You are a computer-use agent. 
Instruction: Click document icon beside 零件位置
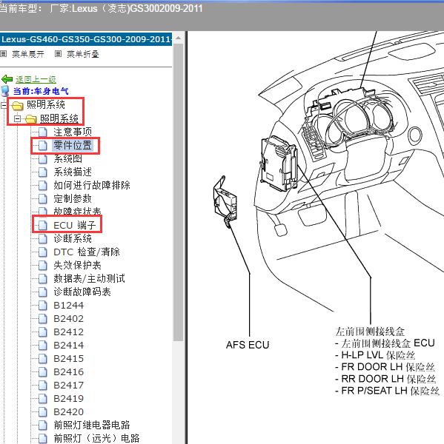(x=42, y=145)
